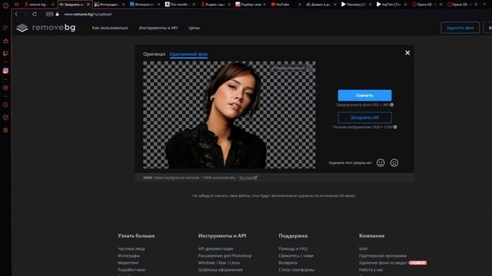Viewport: 492px width, 276px height.
Task: Rate the result with the happy face
Action: click(x=381, y=163)
